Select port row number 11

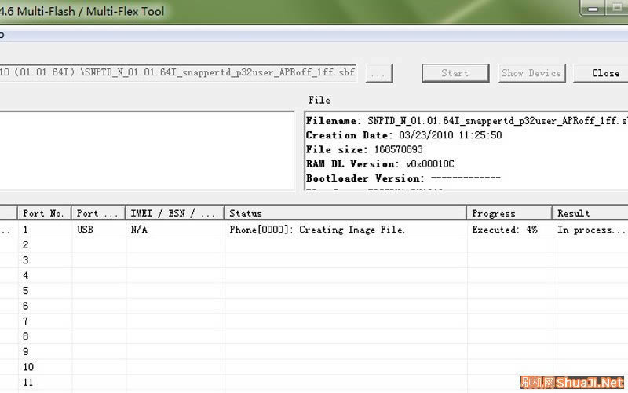[28, 382]
